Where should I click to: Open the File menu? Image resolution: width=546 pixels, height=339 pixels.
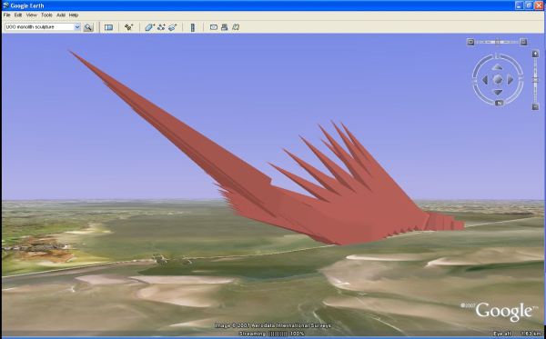point(7,15)
